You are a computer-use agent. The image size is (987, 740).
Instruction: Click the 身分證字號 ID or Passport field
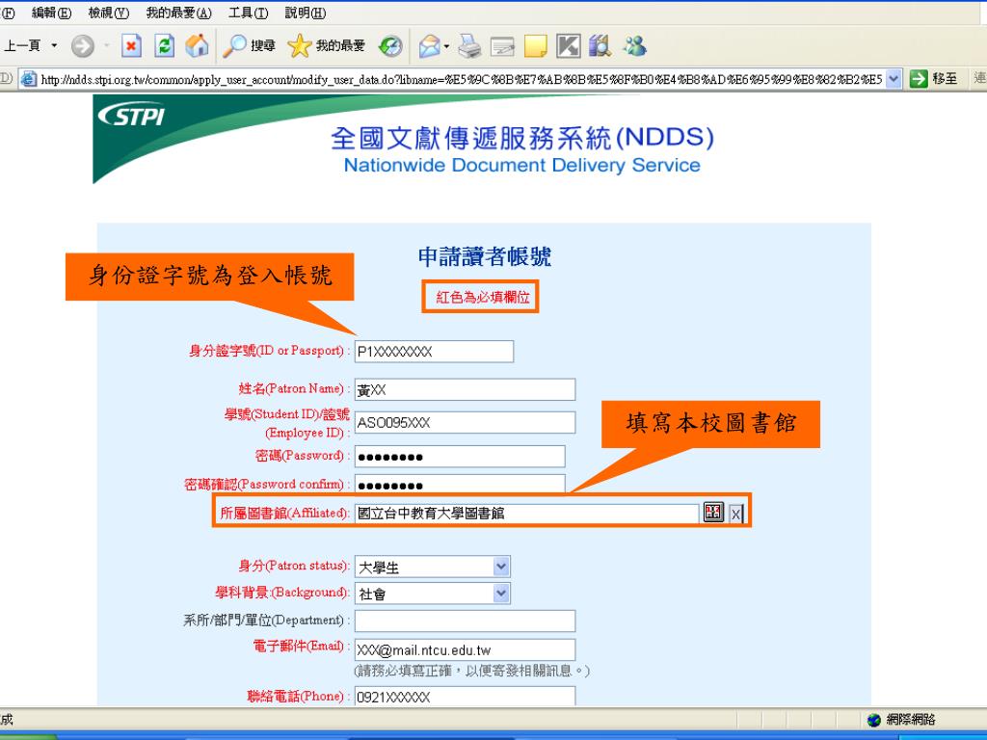435,351
